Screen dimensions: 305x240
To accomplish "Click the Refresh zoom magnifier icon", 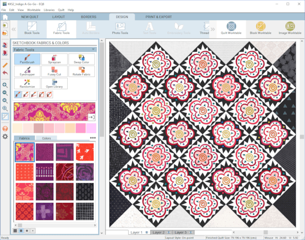I will (5, 101).
